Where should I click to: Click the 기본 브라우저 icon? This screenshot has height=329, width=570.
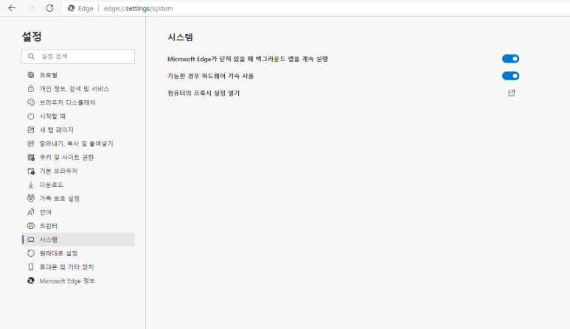coord(31,171)
